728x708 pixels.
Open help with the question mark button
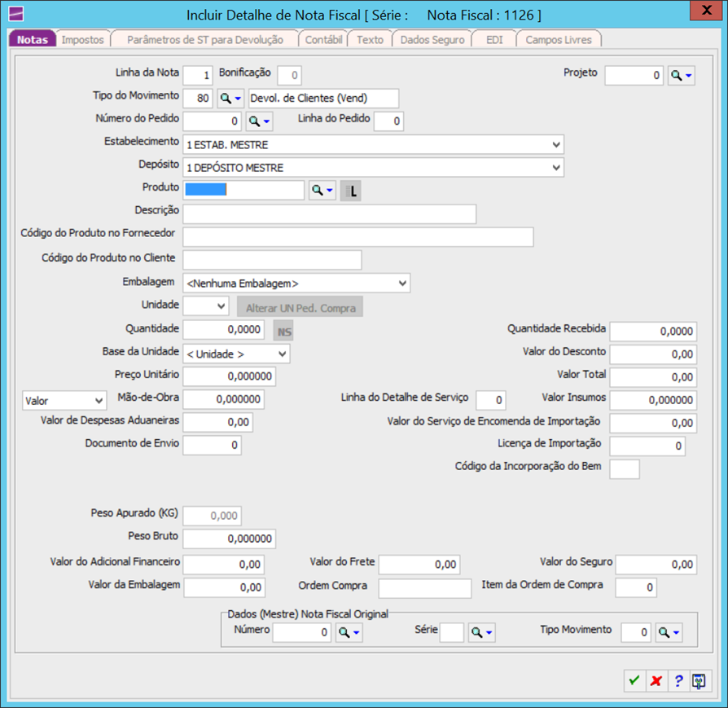point(678,681)
